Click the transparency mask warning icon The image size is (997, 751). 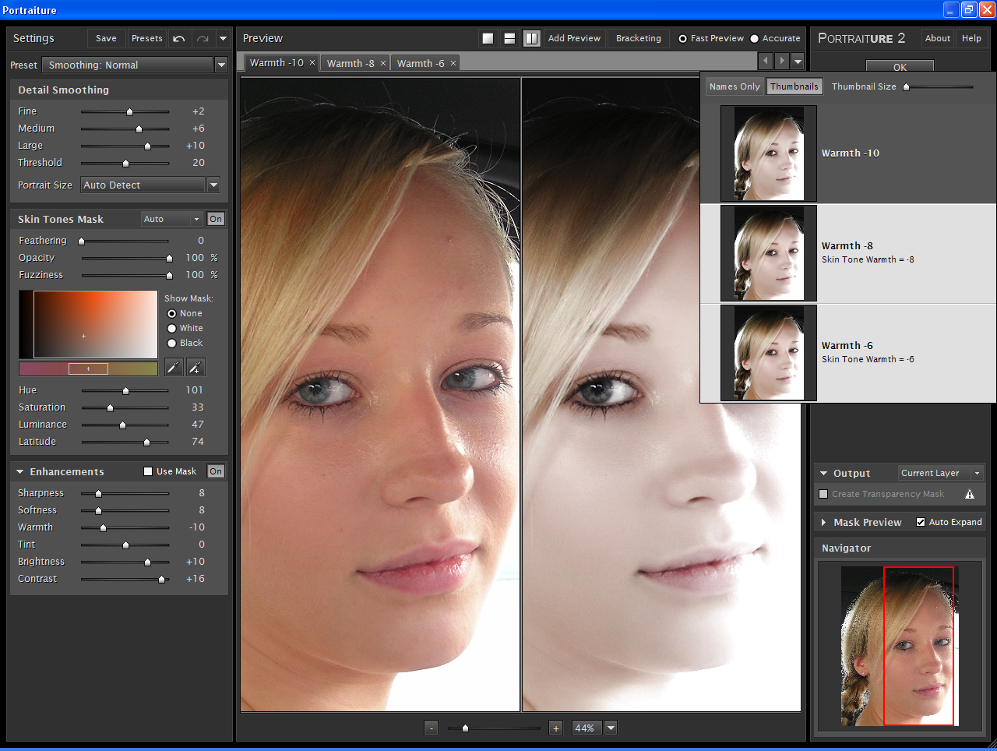pyautogui.click(x=970, y=493)
